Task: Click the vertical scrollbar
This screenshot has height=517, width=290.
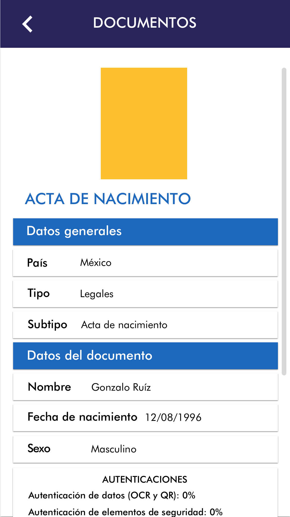Action: tap(284, 221)
